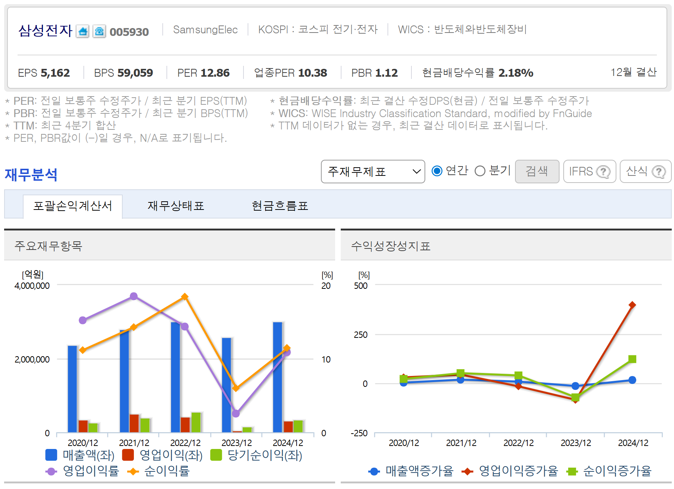The width and height of the screenshot is (674, 489).
Task: Click the 12월 결산 text
Action: [634, 72]
